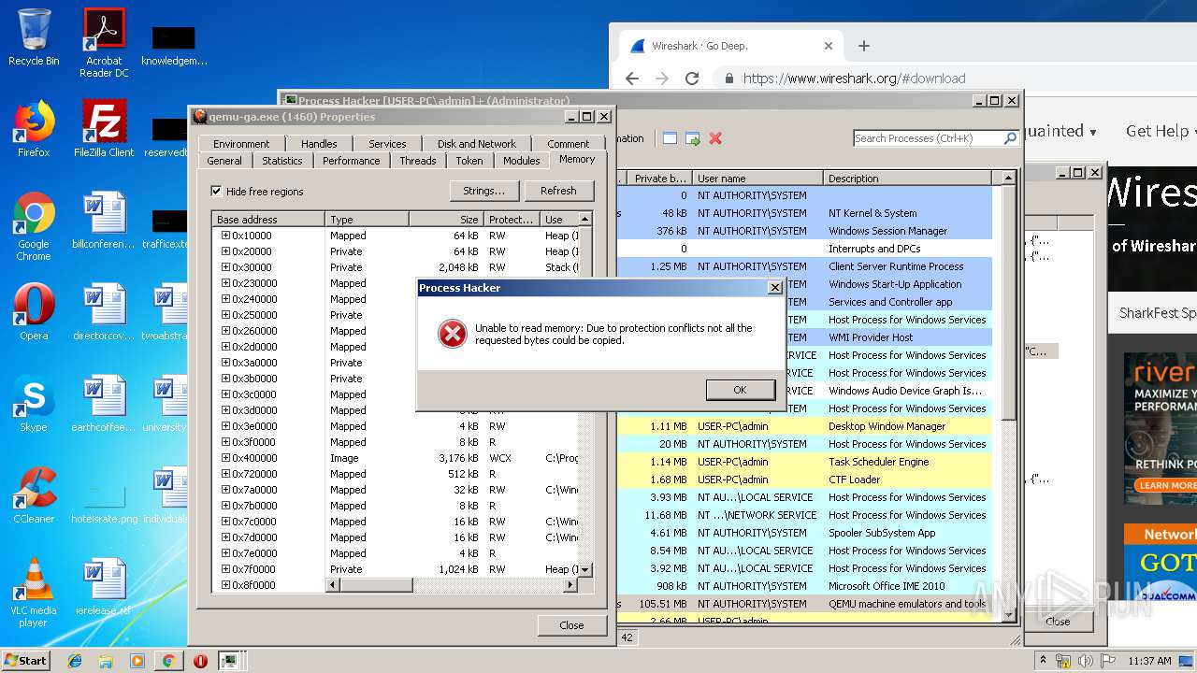This screenshot has width=1197, height=673.
Task: Close the Process Hacker error dialog
Action: (x=774, y=288)
